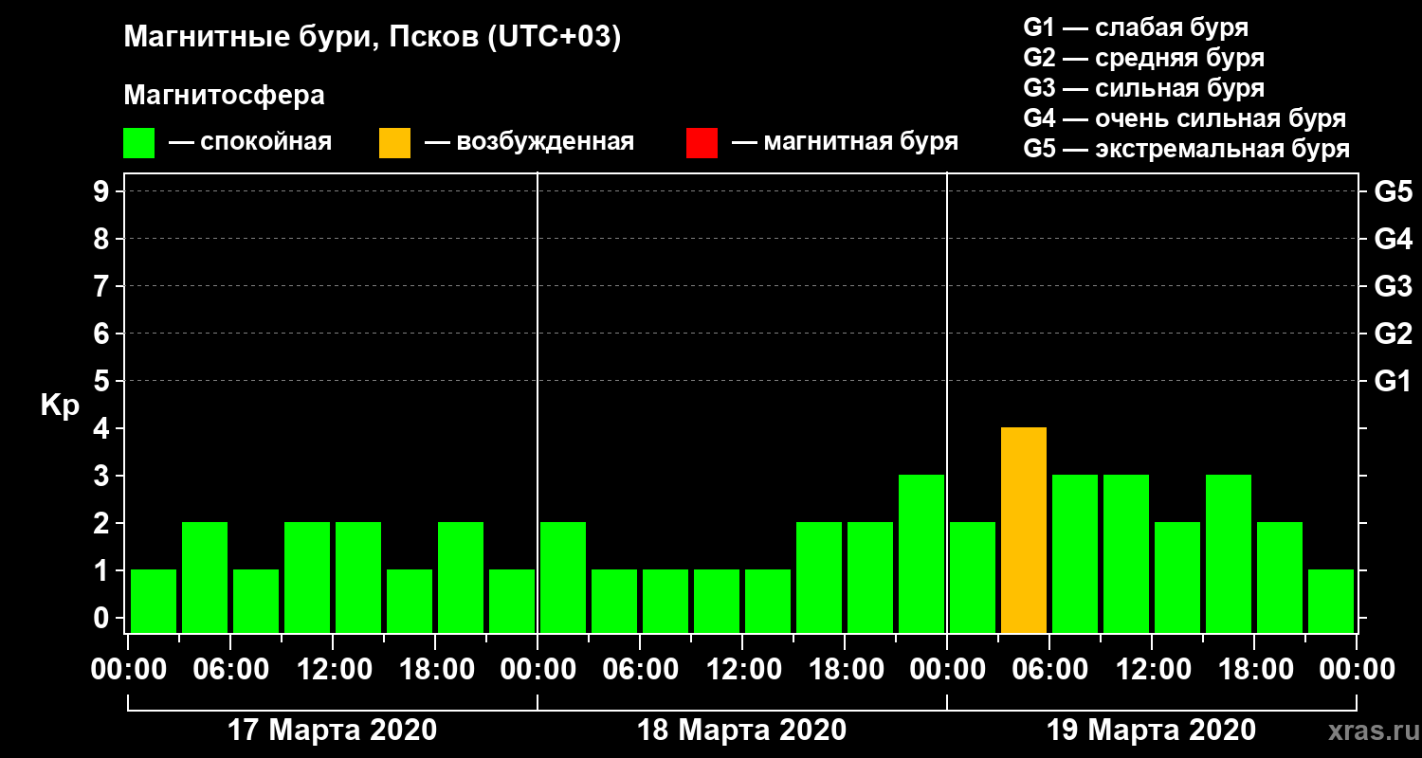Select the orange Kp 4 bar
Screen dimensions: 1422x758
(1024, 530)
